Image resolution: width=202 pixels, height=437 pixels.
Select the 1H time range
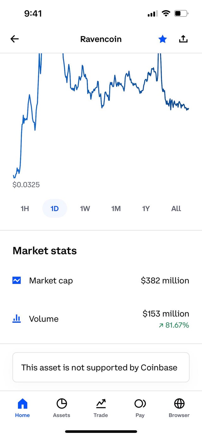25,209
